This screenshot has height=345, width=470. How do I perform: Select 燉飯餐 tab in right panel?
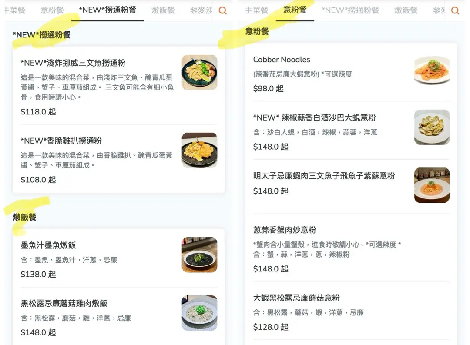point(406,10)
